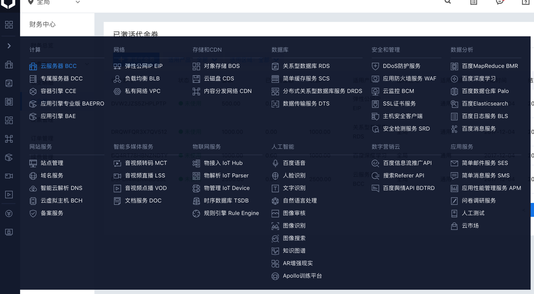Click the 对象存储 BOS icon
Screen dimensions: 534x294
[196, 66]
